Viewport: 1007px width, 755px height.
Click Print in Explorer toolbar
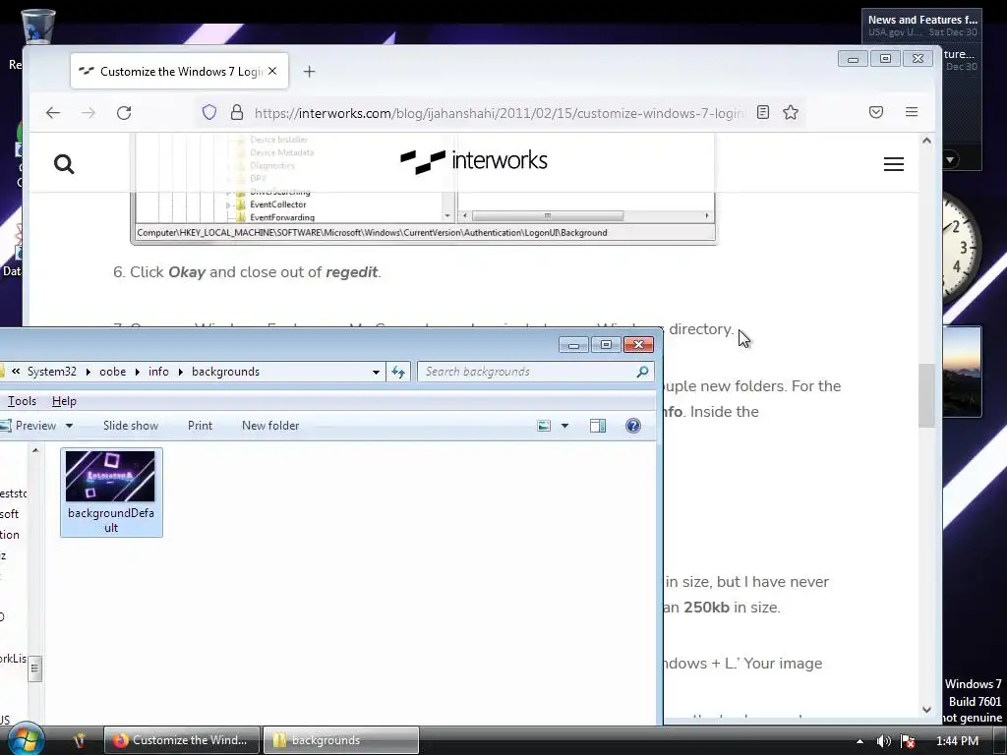pyautogui.click(x=200, y=426)
